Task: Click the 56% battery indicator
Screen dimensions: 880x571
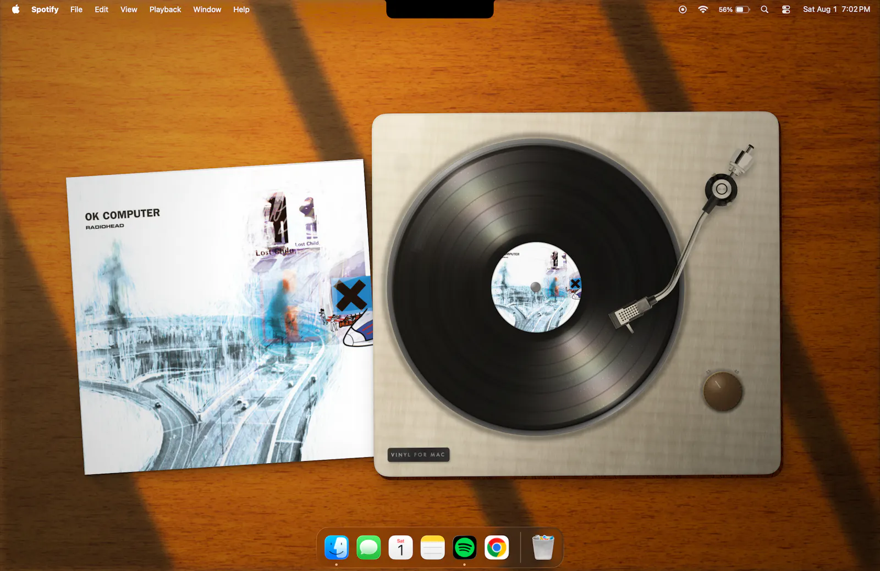Action: click(x=734, y=9)
